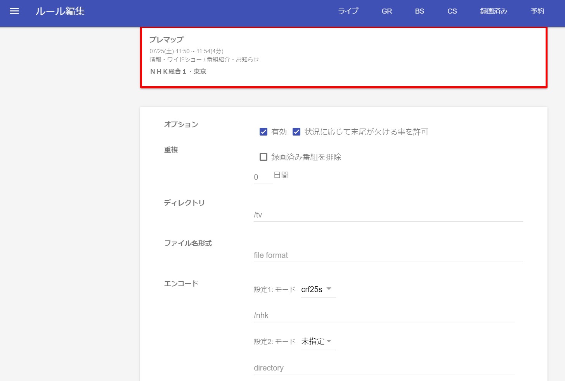The width and height of the screenshot is (565, 381).
Task: Select the CS tab in header
Action: point(452,11)
